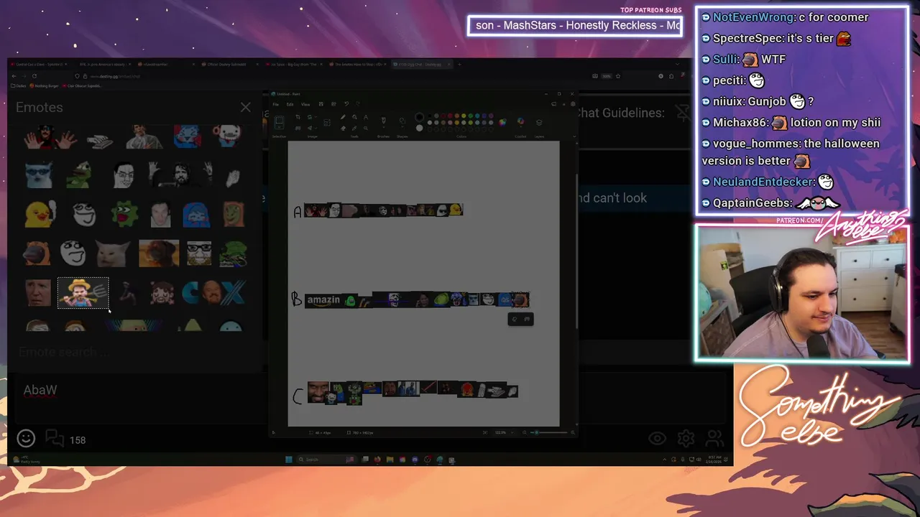
Task: Open the Layers panel in Paint
Action: click(539, 122)
